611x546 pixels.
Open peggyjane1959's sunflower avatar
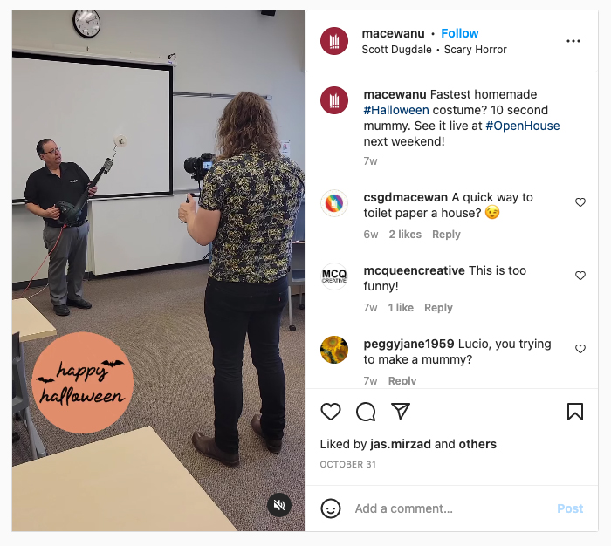pos(334,350)
